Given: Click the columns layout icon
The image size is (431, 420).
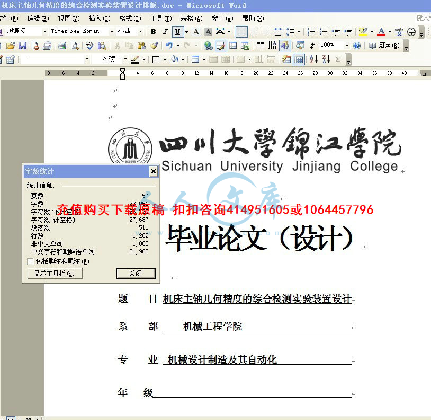Looking at the screenshot, I should [260, 46].
